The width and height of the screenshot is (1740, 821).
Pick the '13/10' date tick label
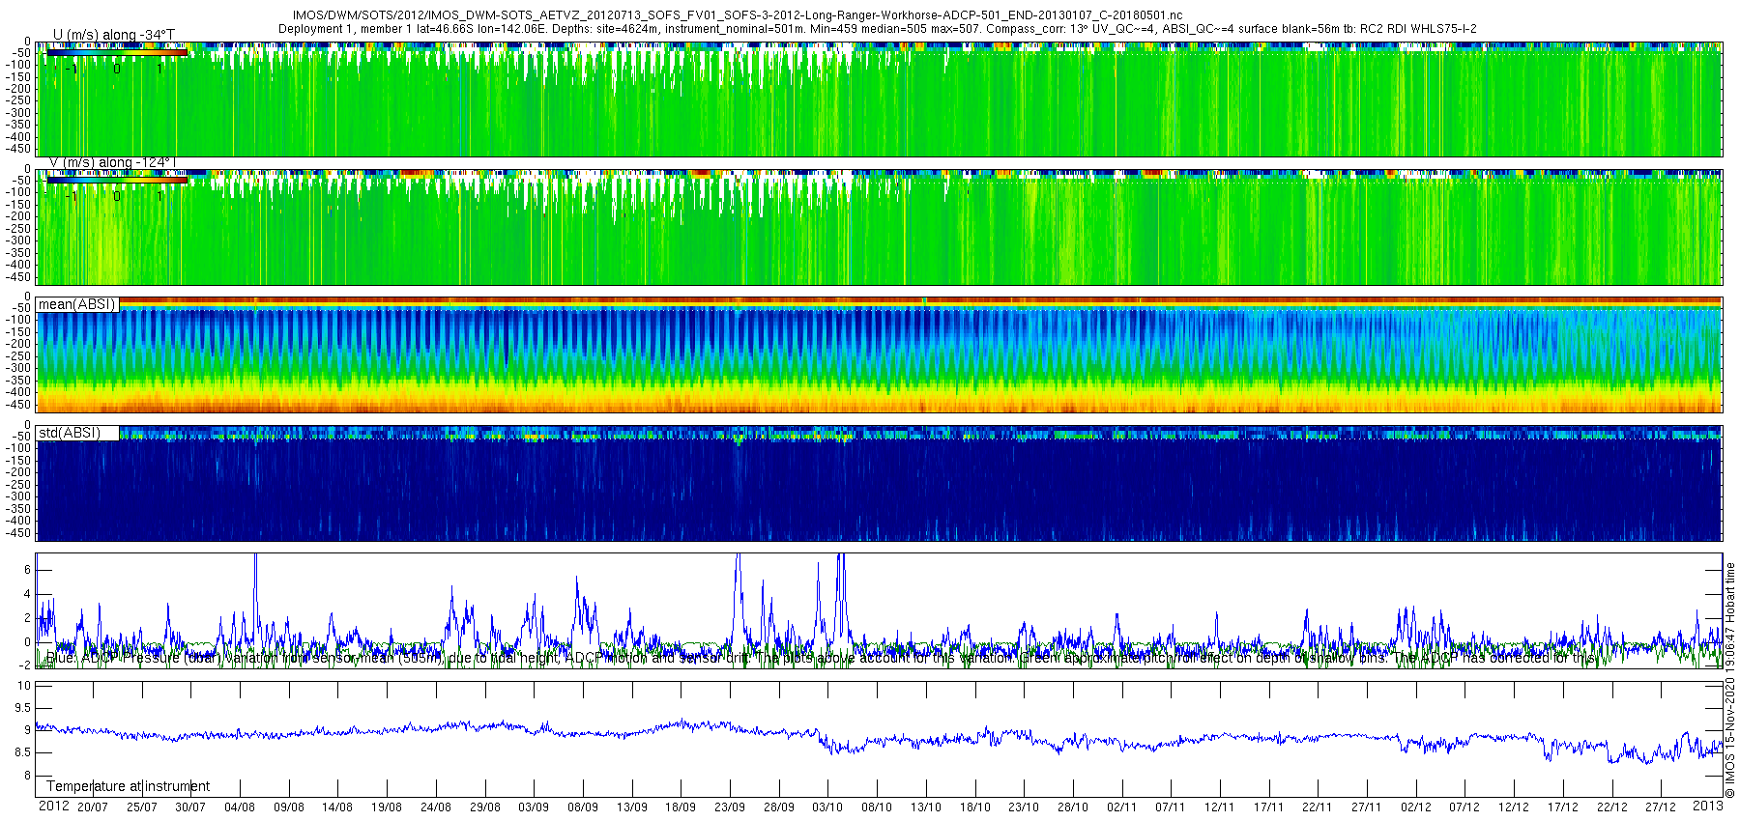[926, 807]
